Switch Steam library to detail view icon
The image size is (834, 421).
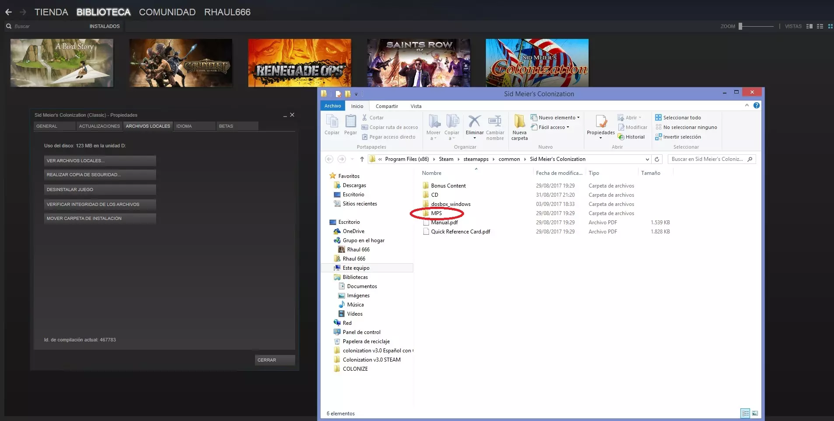click(x=810, y=26)
